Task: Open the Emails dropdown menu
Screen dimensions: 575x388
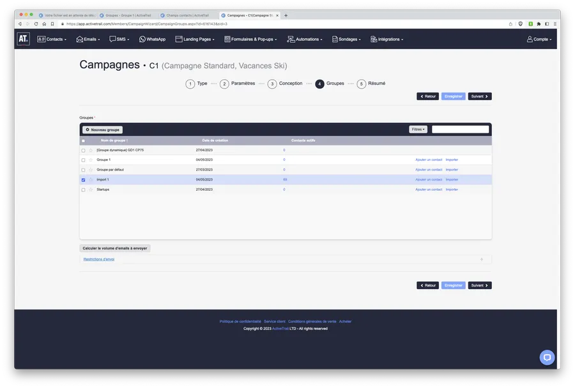Action: [88, 39]
